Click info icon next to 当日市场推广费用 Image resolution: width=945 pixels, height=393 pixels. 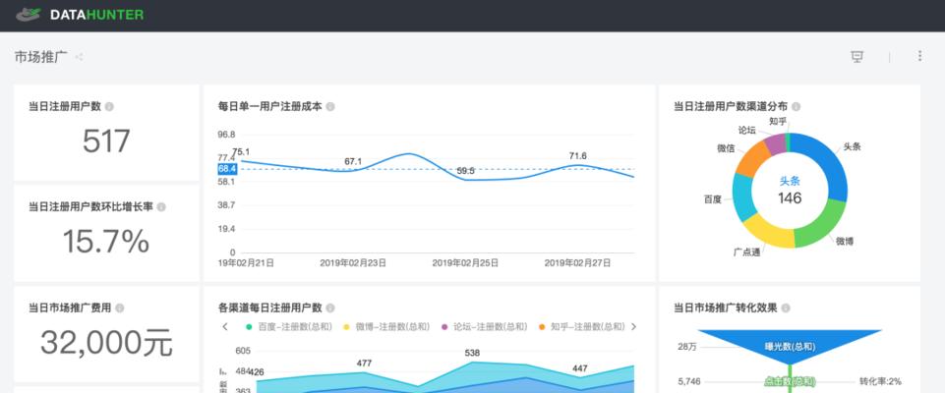pos(119,309)
